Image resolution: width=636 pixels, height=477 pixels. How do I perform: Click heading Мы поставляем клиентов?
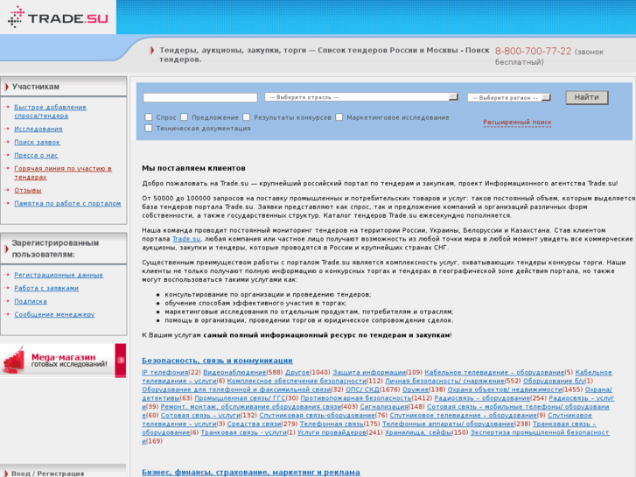(x=193, y=168)
